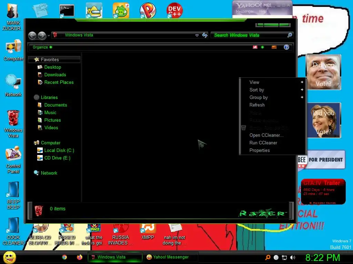Click the DEV C++ desktop icon
This screenshot has width=353, height=264.
pyautogui.click(x=174, y=10)
